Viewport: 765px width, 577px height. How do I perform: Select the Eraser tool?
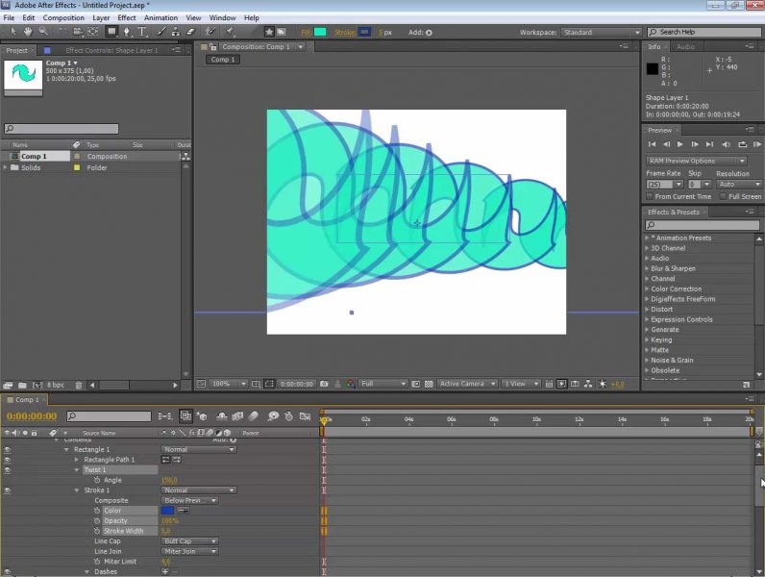pos(190,32)
